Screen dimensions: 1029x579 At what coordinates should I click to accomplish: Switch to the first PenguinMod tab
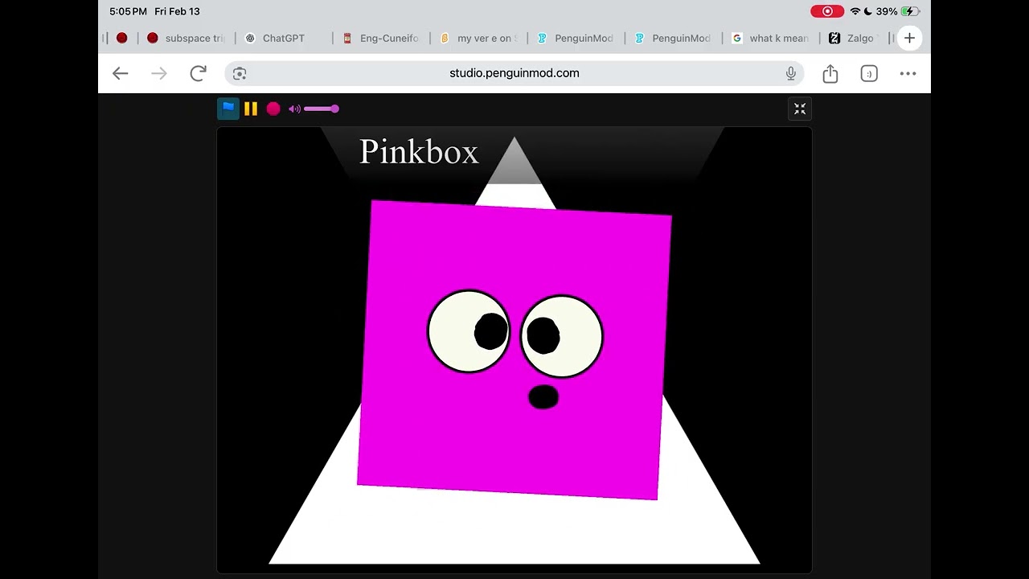pyautogui.click(x=576, y=38)
